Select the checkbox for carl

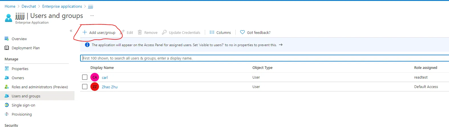coord(85,77)
